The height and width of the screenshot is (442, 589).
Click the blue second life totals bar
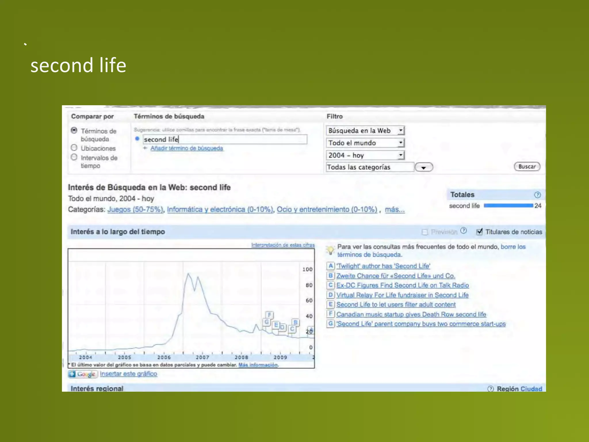point(508,205)
